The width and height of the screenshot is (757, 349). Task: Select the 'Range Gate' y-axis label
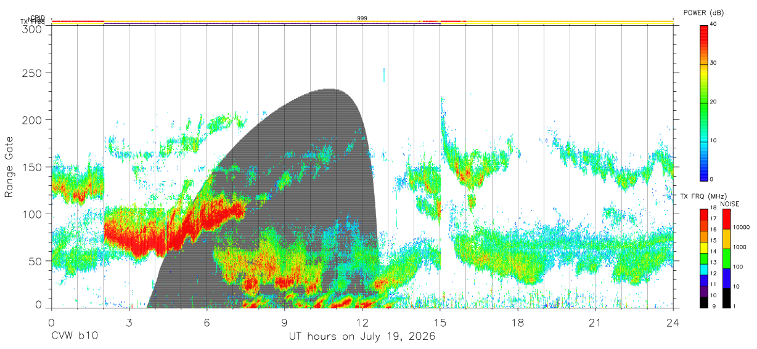tap(9, 167)
